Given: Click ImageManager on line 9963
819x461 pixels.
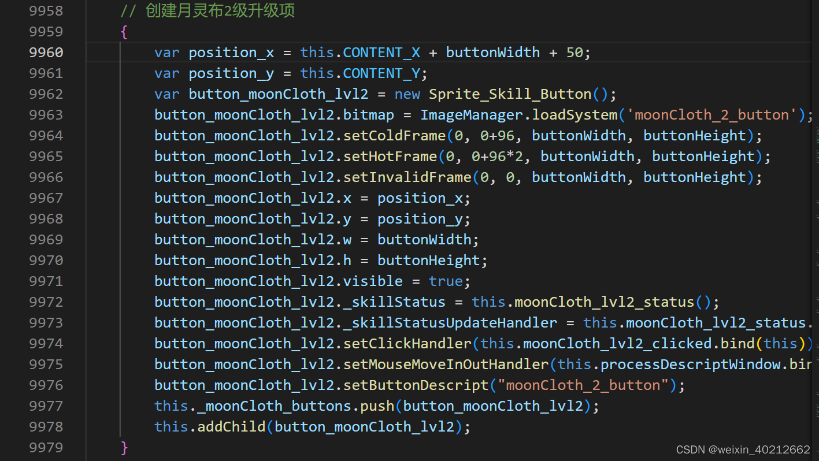Looking at the screenshot, I should 472,115.
